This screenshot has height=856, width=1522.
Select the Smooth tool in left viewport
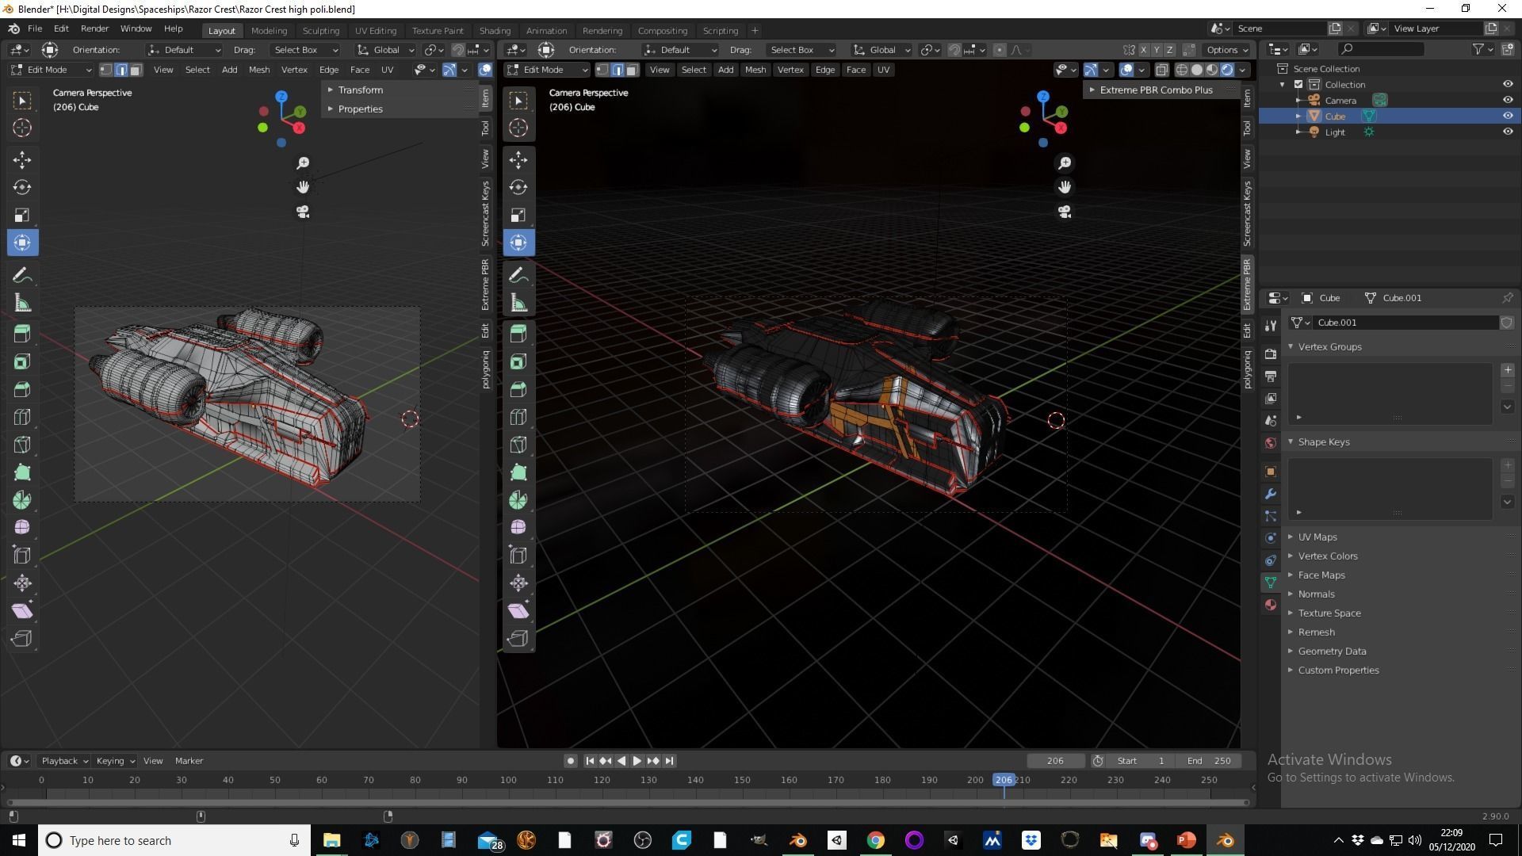pyautogui.click(x=22, y=527)
